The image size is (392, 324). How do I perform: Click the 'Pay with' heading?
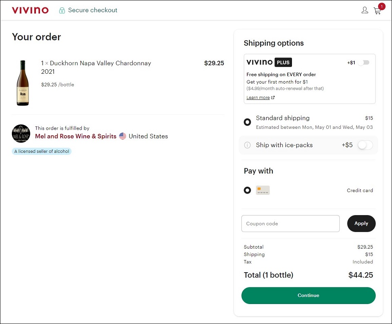click(x=258, y=171)
